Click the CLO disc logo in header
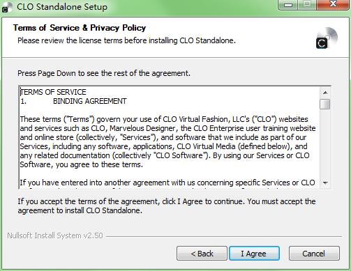The image size is (351, 271). (x=327, y=38)
